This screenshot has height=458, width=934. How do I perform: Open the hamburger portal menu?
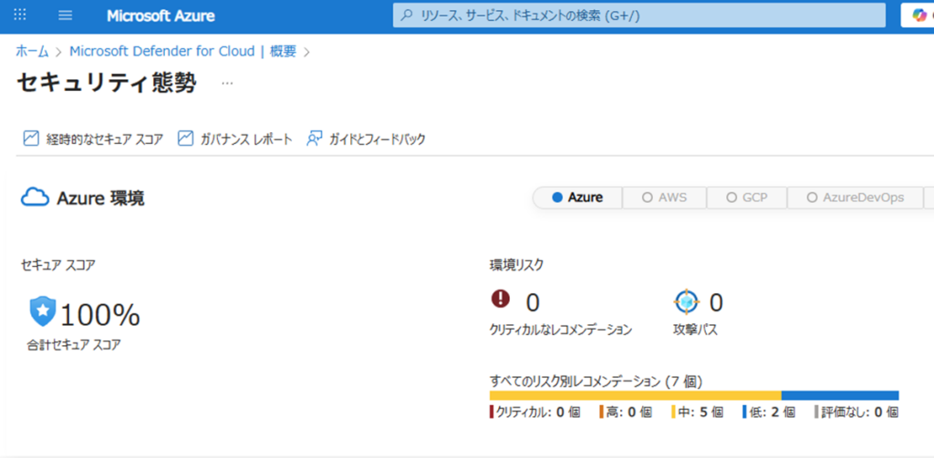pyautogui.click(x=65, y=15)
